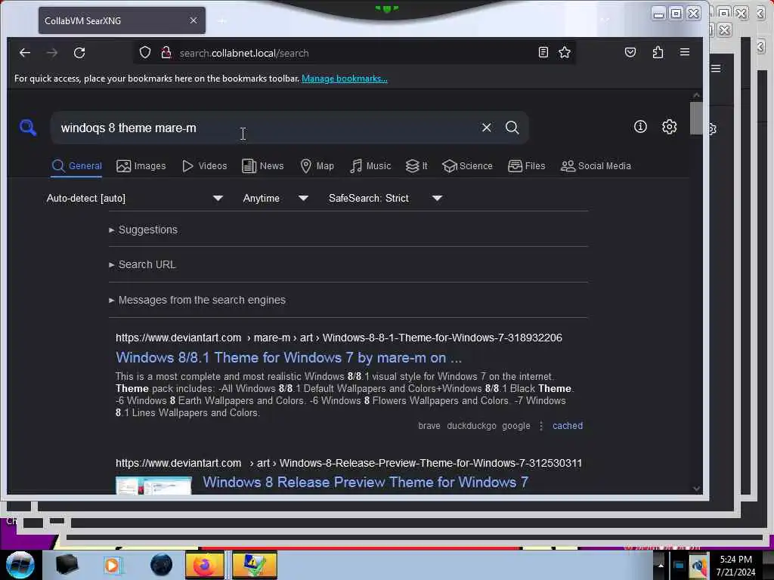The width and height of the screenshot is (774, 580).
Task: Open the cached version of first result
Action: [x=568, y=426]
